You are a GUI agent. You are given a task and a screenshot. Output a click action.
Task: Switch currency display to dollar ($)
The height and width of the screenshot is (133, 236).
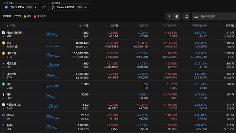[169, 16]
